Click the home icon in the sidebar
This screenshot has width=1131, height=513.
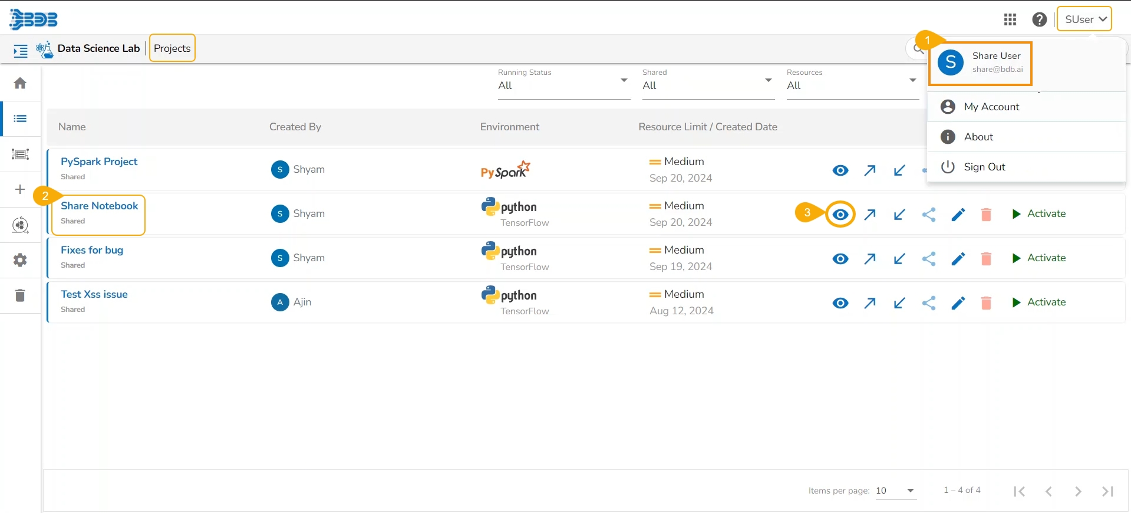pos(20,83)
